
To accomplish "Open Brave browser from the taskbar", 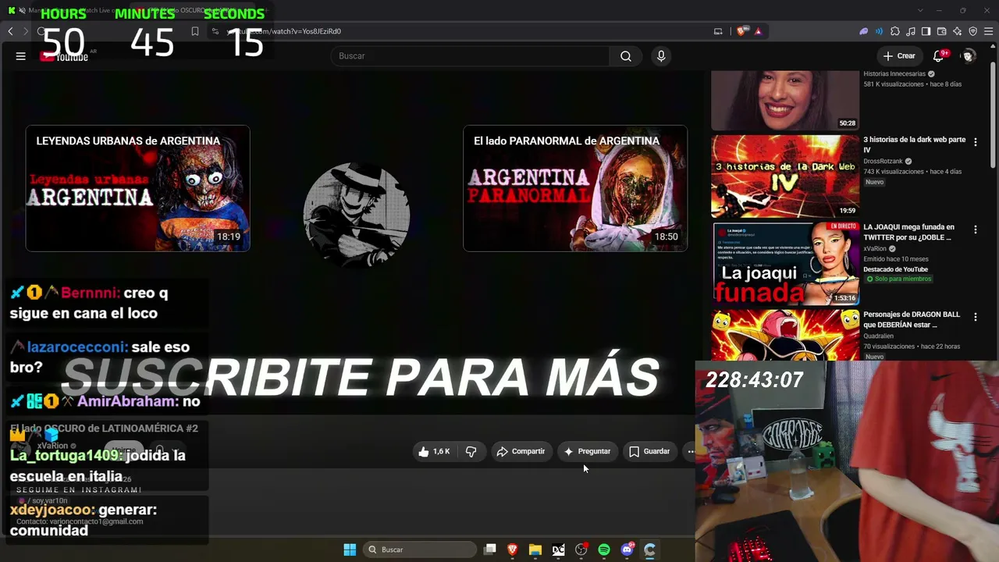I will click(x=513, y=550).
